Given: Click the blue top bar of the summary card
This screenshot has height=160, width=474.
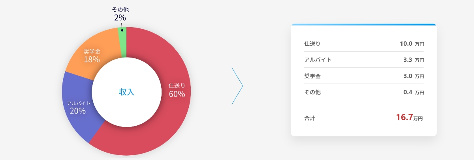Looking at the screenshot, I should coord(364,24).
